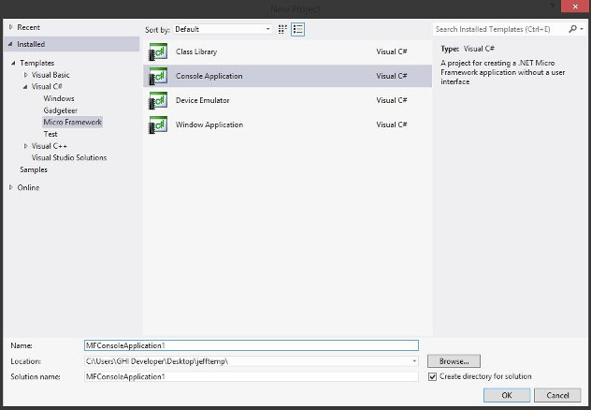Collapse the Visual C# node arrow

tap(25, 87)
